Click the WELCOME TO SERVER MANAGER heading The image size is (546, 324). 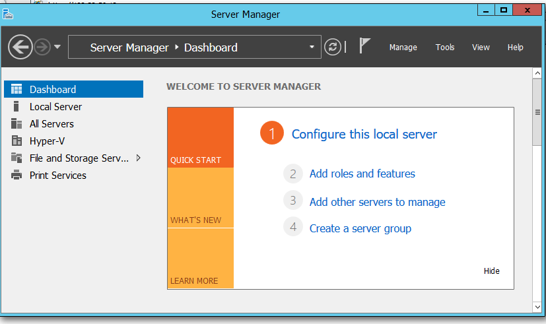[x=244, y=86]
